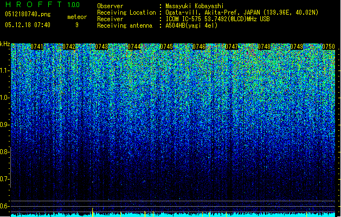The image size is (341, 217).
Task: Click the 0749 time marker
Action: coord(297,47)
